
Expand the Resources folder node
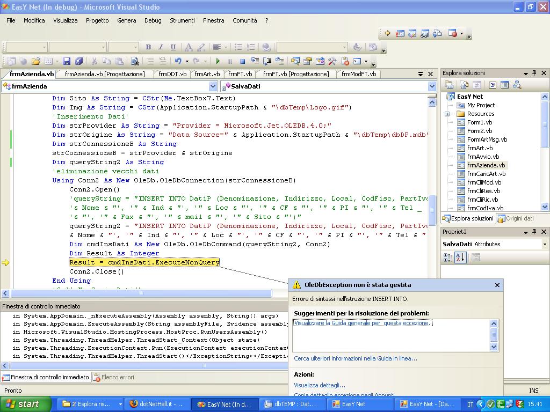point(447,114)
